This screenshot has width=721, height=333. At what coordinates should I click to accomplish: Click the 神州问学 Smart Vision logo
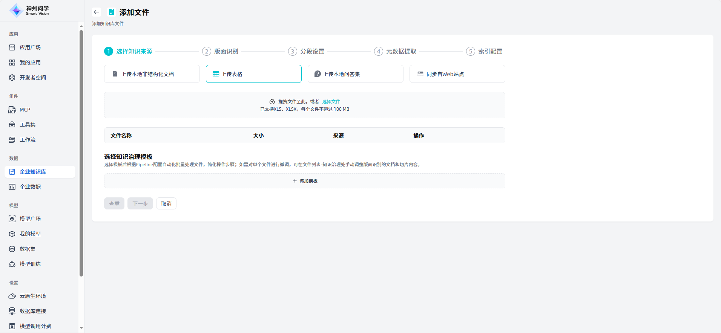click(x=29, y=11)
